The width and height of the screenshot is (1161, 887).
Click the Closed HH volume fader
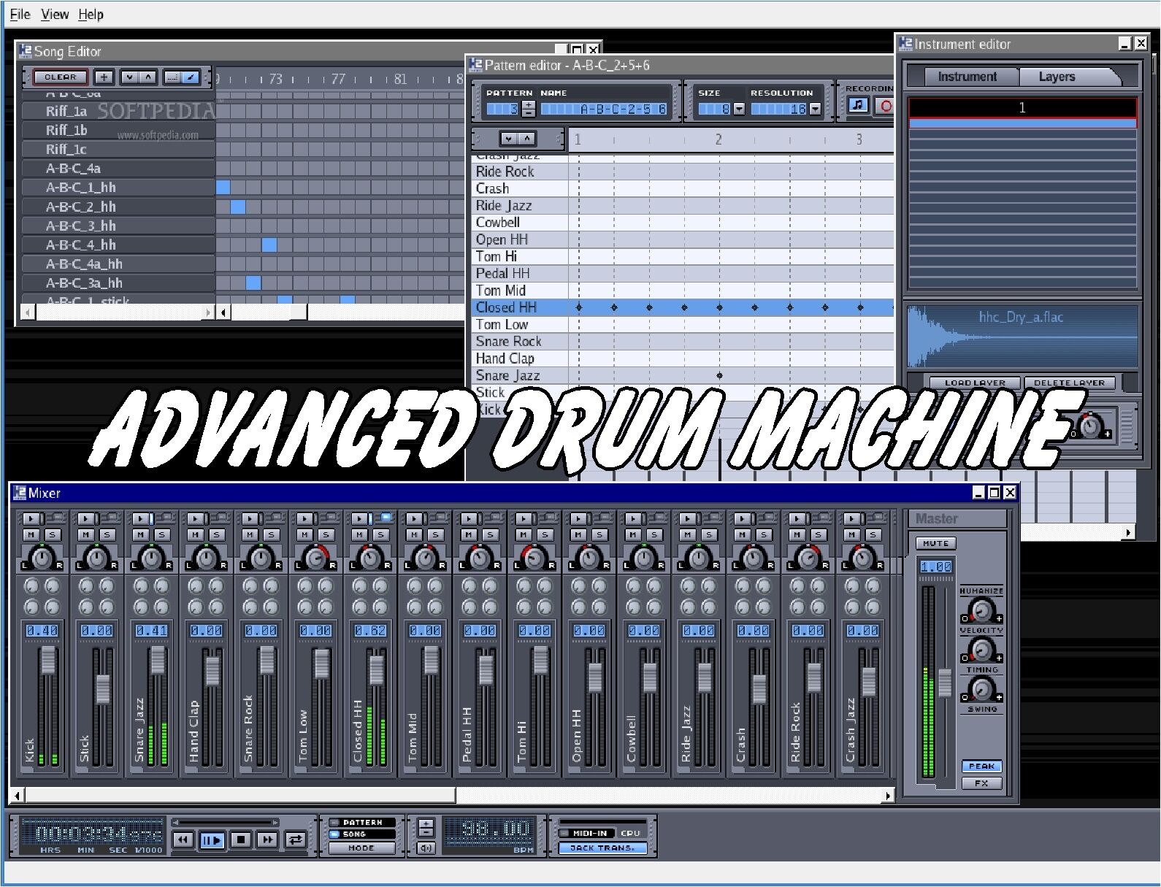pos(376,669)
